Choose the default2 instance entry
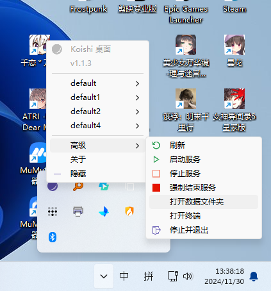271x291 pixels. click(97, 112)
